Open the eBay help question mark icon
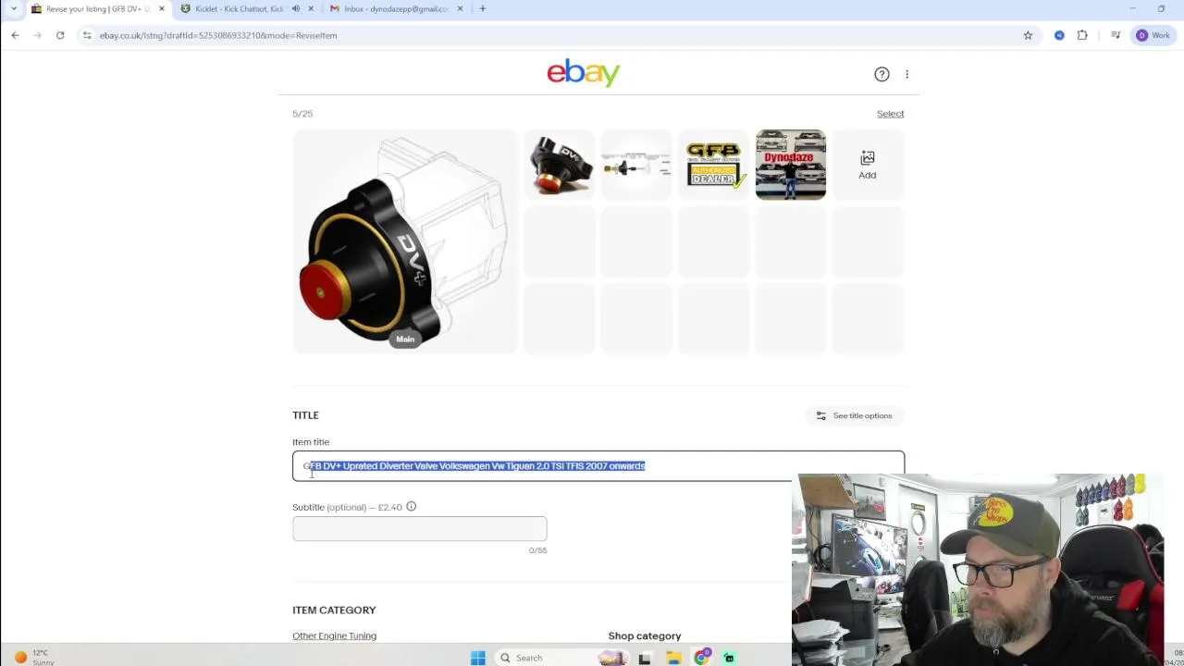 click(882, 74)
